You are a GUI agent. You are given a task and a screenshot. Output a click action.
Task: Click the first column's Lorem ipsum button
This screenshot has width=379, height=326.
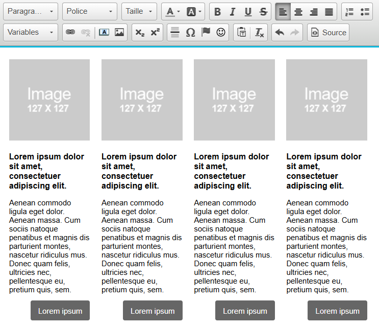60,311
